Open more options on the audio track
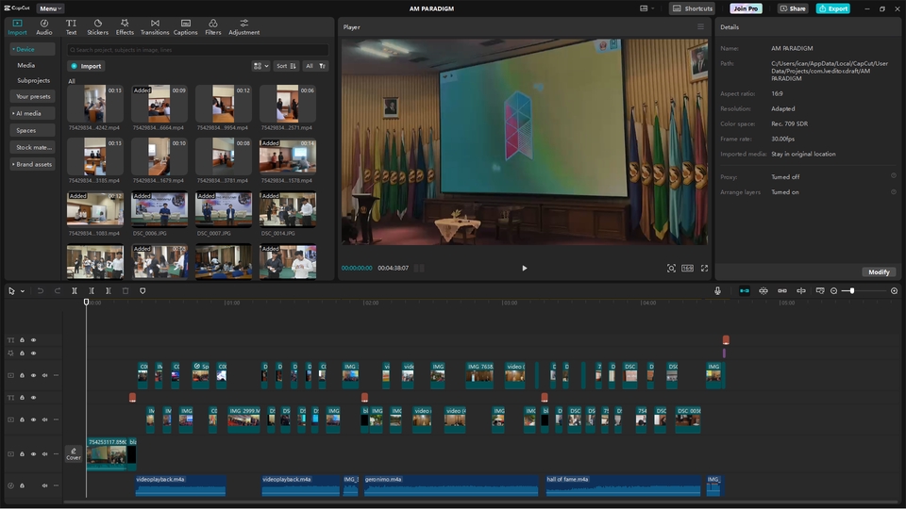The height and width of the screenshot is (509, 906). pyautogui.click(x=56, y=485)
